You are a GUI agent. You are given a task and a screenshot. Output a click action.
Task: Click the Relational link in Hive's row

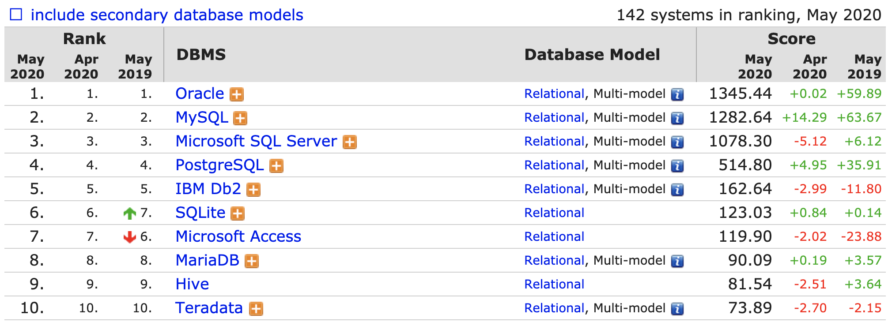click(554, 284)
